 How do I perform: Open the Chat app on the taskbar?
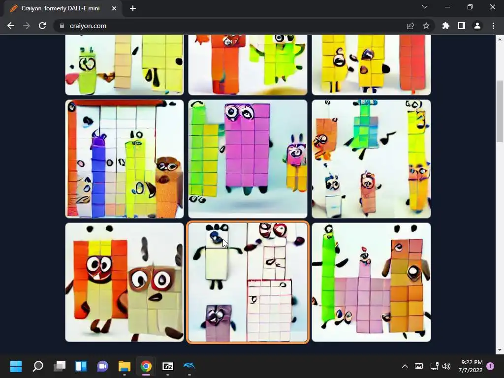pos(103,366)
